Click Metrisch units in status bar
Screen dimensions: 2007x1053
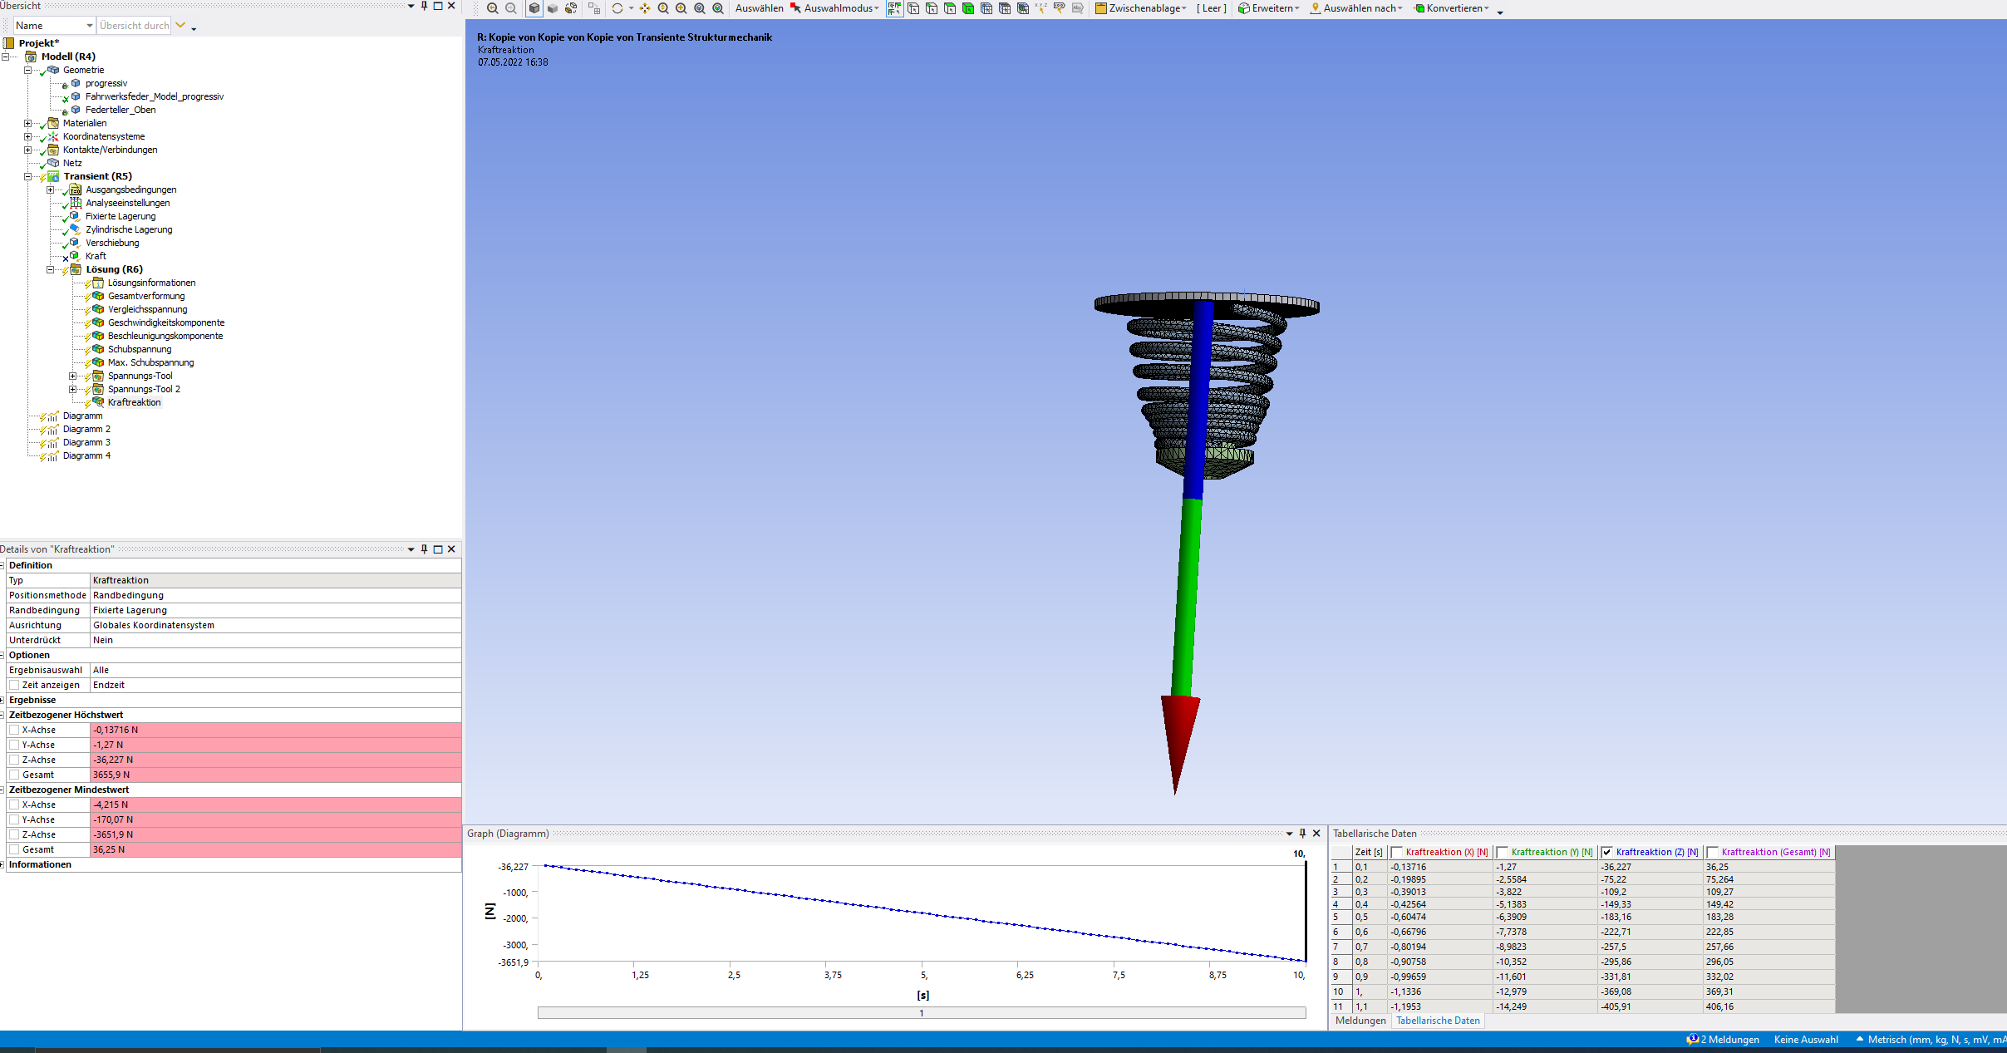[x=1936, y=1039]
